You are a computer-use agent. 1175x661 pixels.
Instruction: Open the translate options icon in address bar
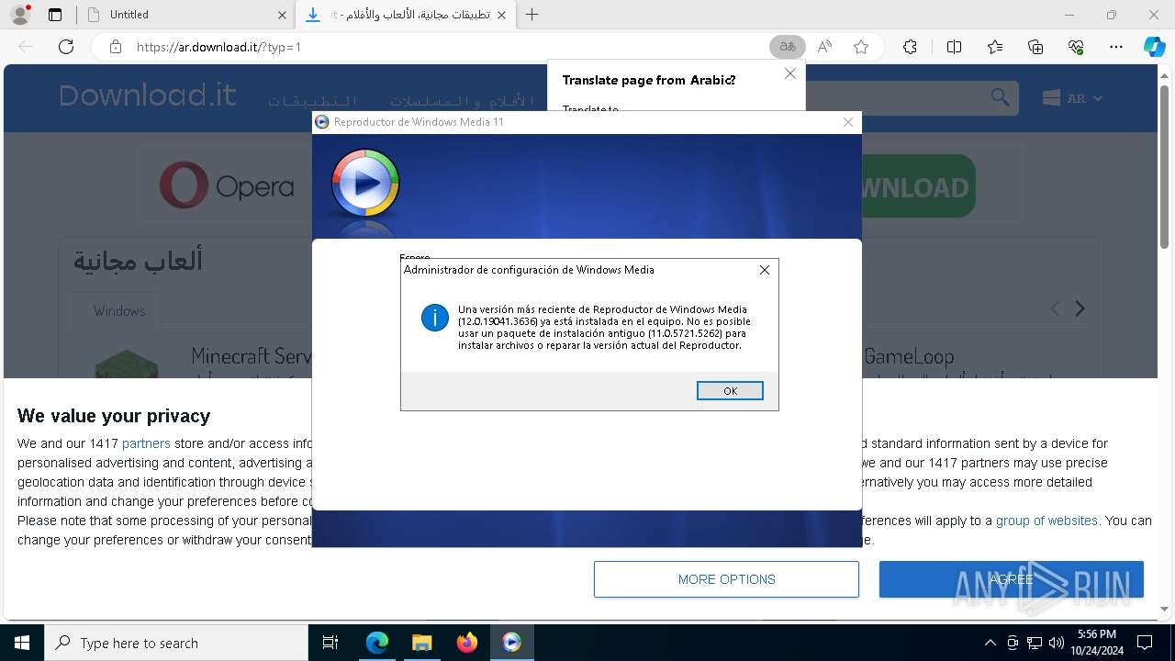click(x=787, y=47)
